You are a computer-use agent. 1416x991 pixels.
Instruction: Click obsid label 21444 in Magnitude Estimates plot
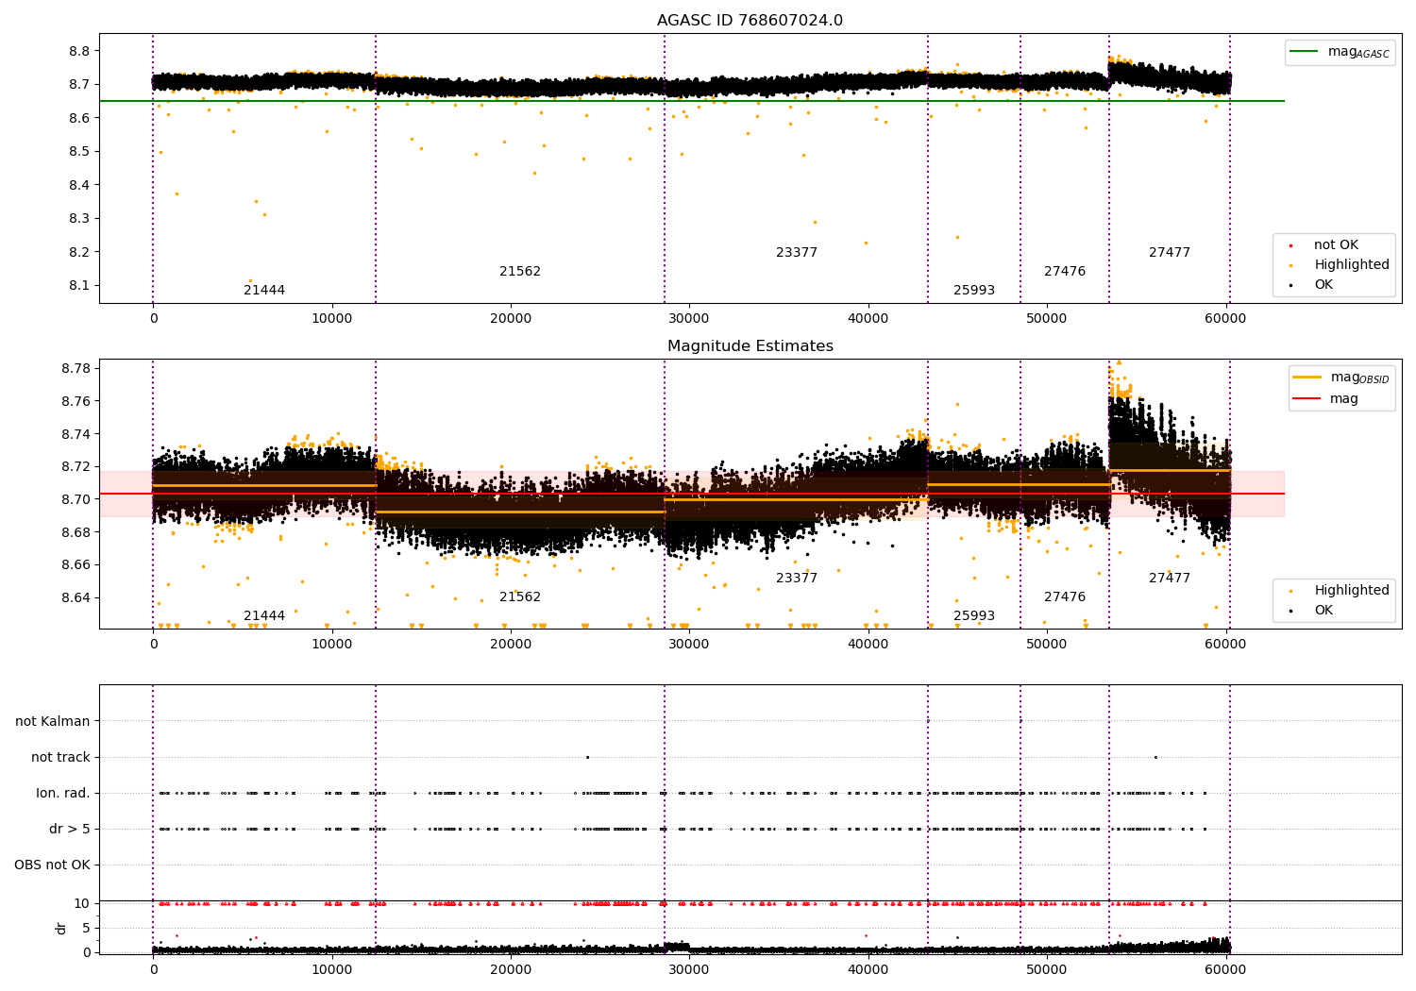tap(264, 616)
